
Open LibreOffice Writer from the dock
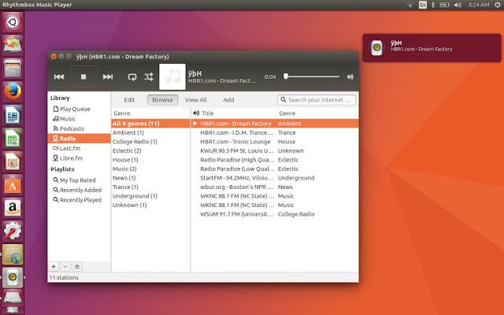pos(13,115)
